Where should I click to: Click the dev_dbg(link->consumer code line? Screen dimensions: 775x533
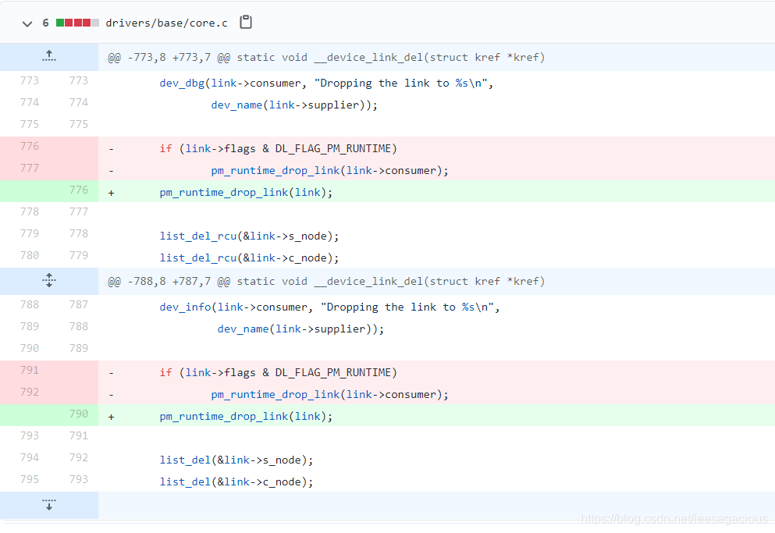point(326,83)
